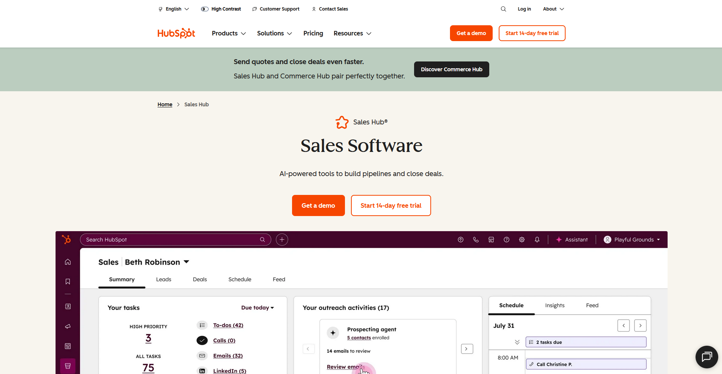Image resolution: width=722 pixels, height=374 pixels.
Task: Click the header Get a demo button
Action: coord(471,33)
